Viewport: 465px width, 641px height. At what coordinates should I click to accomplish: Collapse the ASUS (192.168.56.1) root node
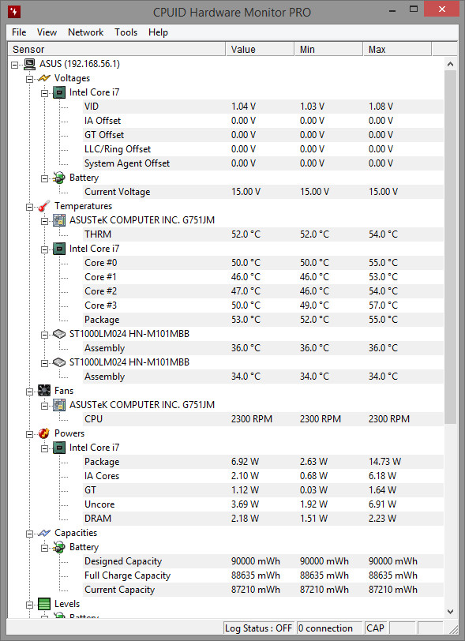point(15,65)
